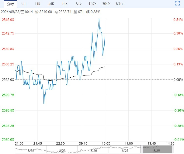The image size is (184, 154).
Task: Switch to the 周K weekly tab
Action: (51, 4)
